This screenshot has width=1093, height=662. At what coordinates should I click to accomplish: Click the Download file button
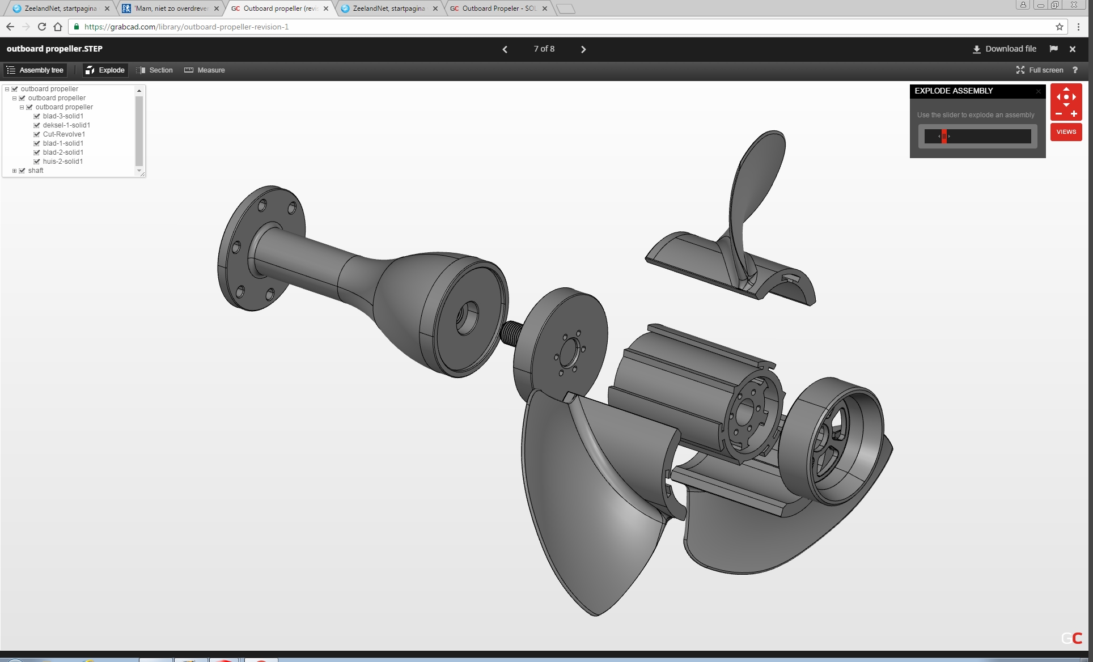1004,49
